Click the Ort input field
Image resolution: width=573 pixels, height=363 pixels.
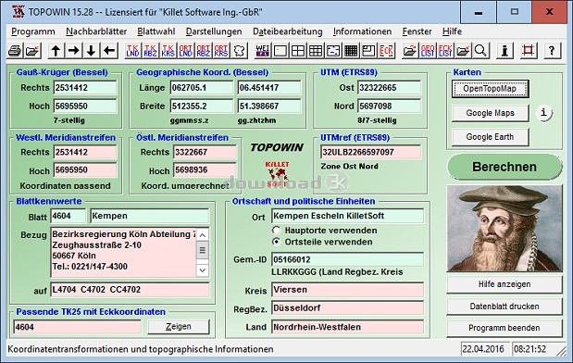347,216
